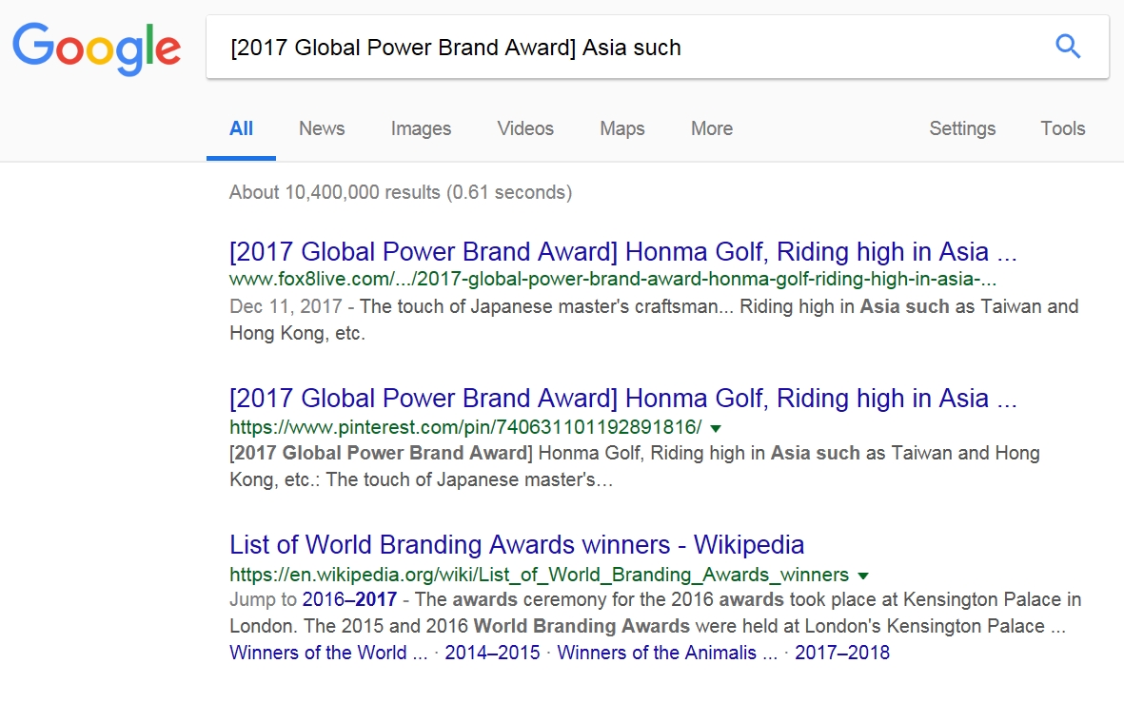Switch to the News tab
Viewport: 1124px width, 703px height.
tap(322, 128)
